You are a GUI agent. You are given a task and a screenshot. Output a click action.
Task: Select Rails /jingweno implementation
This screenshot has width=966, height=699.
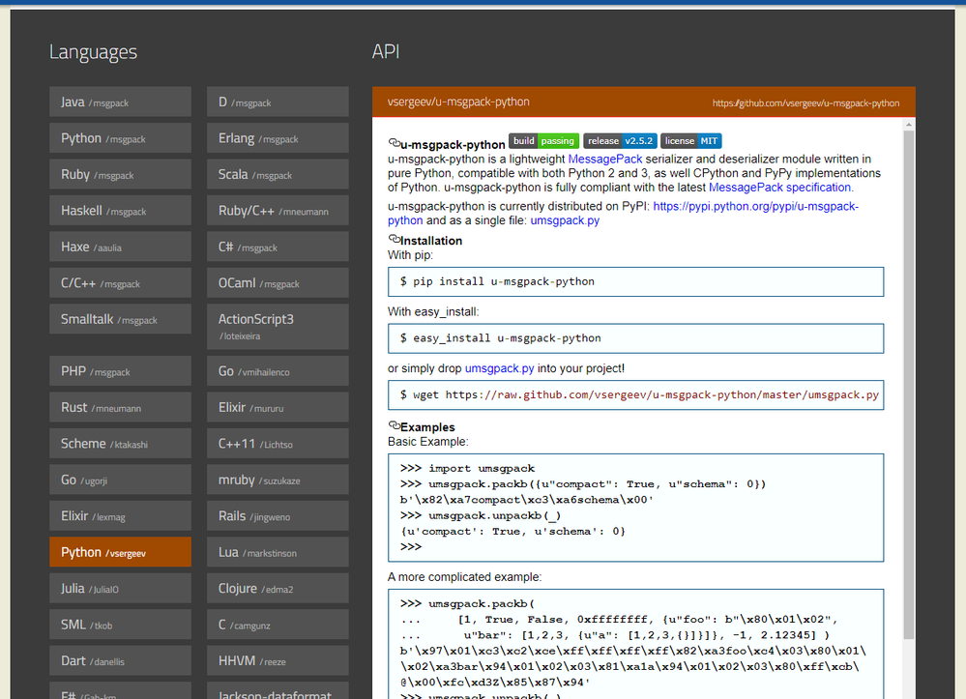(x=278, y=515)
